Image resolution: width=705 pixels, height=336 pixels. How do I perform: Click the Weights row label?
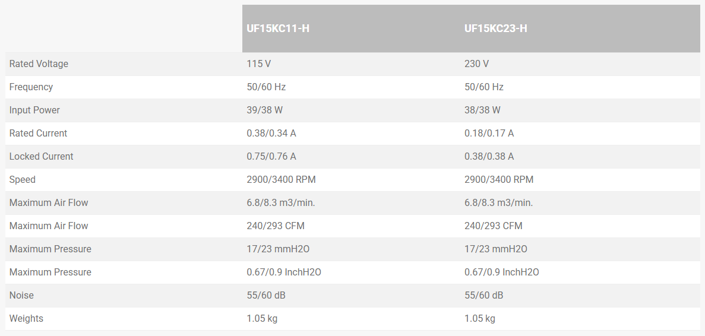tap(26, 318)
